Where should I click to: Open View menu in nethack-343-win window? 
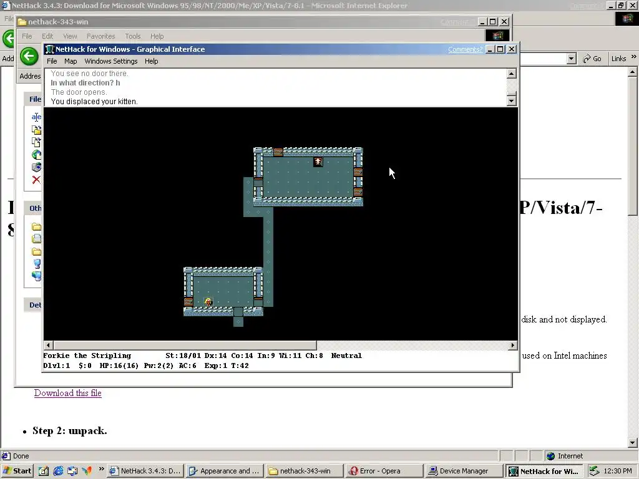70,36
